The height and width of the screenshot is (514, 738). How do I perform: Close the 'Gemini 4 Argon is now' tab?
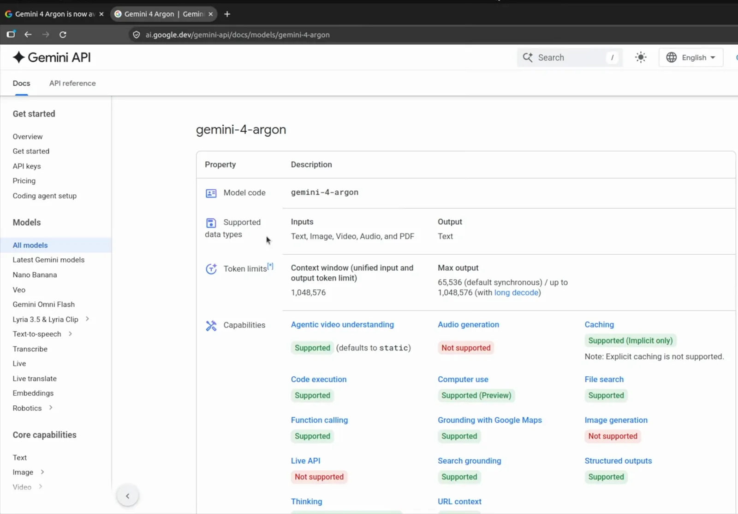(x=101, y=14)
